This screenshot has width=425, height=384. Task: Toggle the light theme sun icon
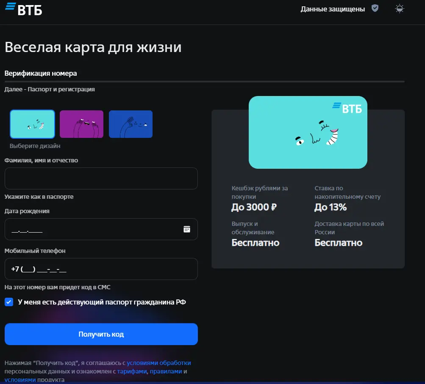coord(400,8)
